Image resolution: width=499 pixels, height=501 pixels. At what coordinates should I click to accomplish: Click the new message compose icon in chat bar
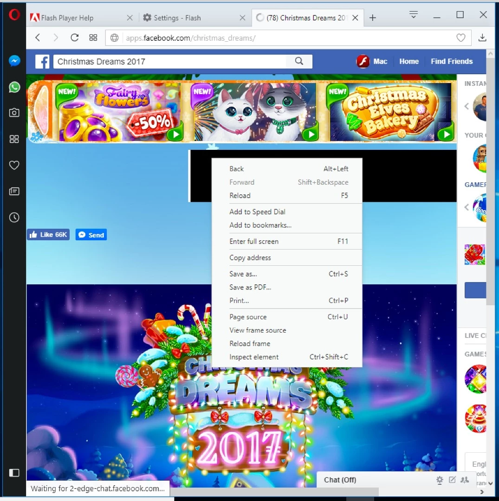coord(452,480)
